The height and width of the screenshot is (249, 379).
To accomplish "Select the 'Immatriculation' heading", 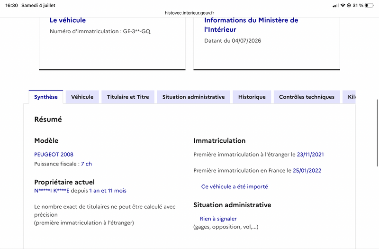I will coord(219,140).
